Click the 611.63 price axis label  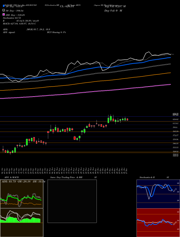176,123
